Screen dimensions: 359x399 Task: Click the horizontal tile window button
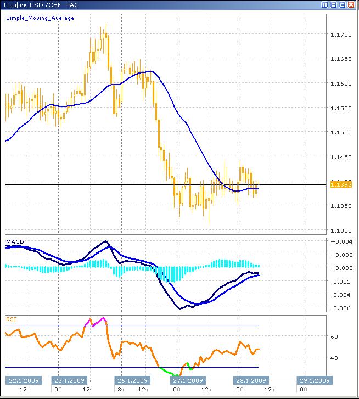coord(333,5)
